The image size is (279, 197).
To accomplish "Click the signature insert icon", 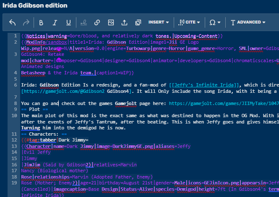I will pyautogui.click(x=83, y=22).
